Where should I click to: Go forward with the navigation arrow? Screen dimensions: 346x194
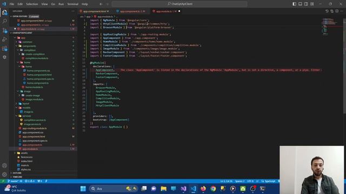click(x=108, y=4)
